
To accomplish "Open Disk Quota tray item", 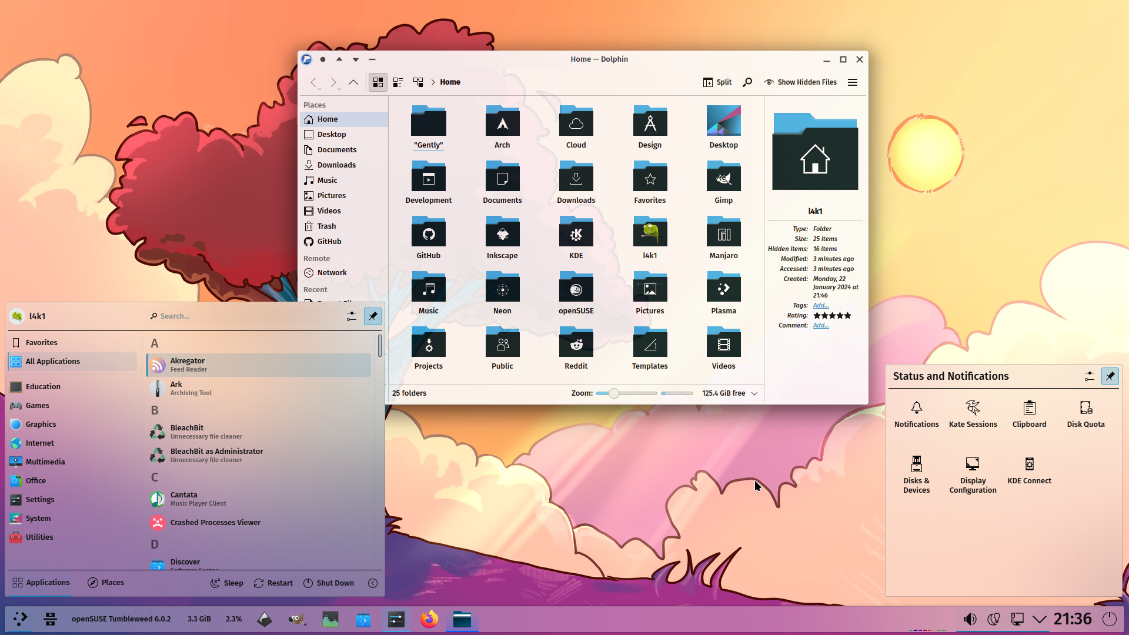I will 1085,414.
